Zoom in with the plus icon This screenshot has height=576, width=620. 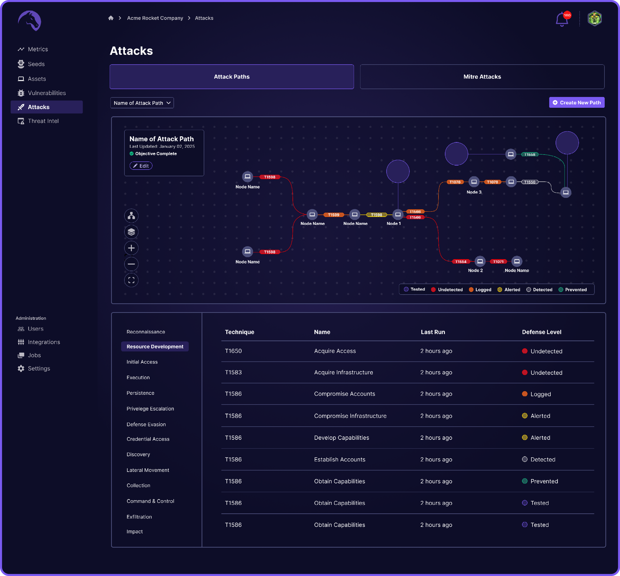(x=131, y=248)
